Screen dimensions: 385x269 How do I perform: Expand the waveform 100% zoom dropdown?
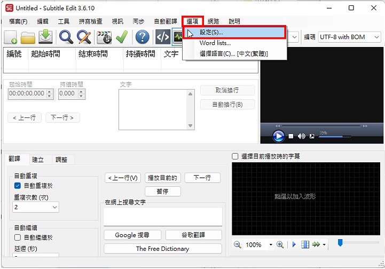(270, 244)
